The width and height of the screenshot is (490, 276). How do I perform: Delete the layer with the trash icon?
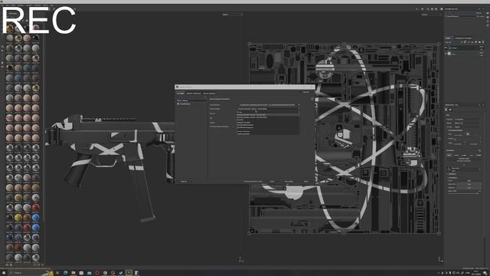[x=483, y=42]
